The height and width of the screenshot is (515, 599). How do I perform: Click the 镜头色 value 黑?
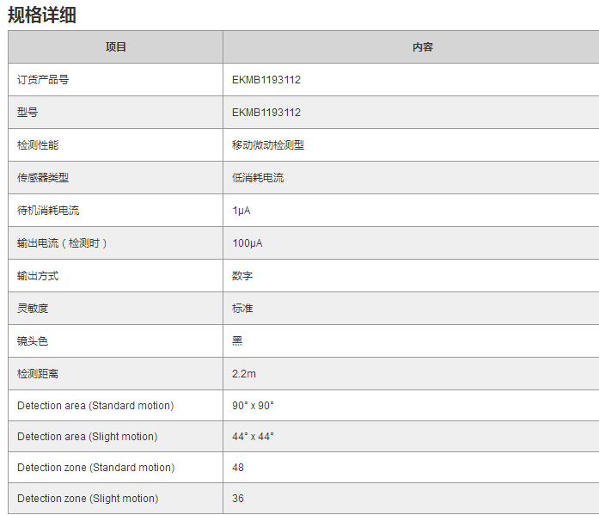tap(237, 340)
